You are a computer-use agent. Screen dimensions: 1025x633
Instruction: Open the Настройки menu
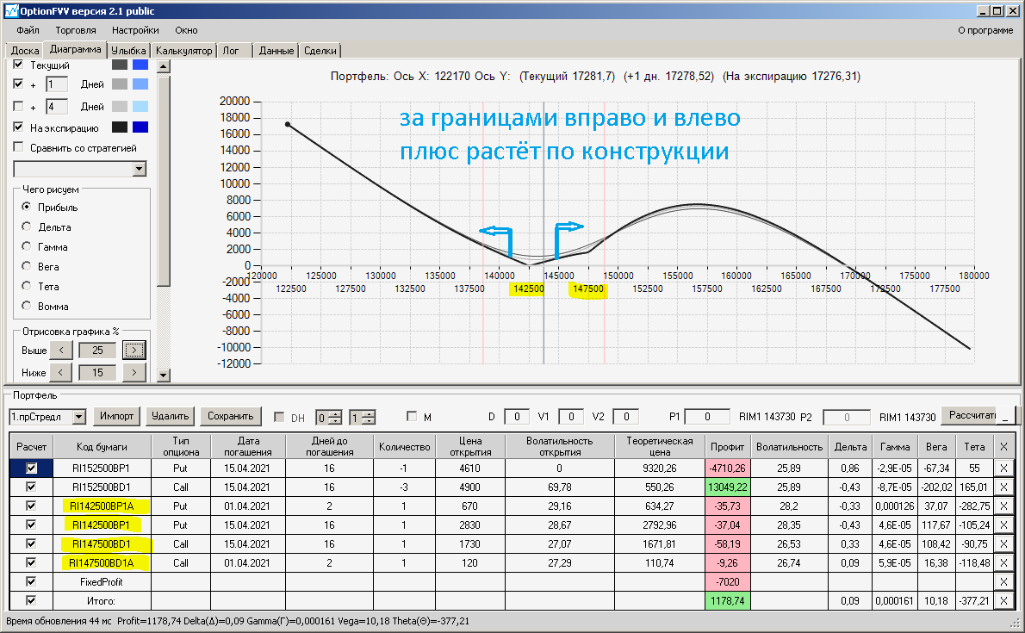[x=134, y=30]
